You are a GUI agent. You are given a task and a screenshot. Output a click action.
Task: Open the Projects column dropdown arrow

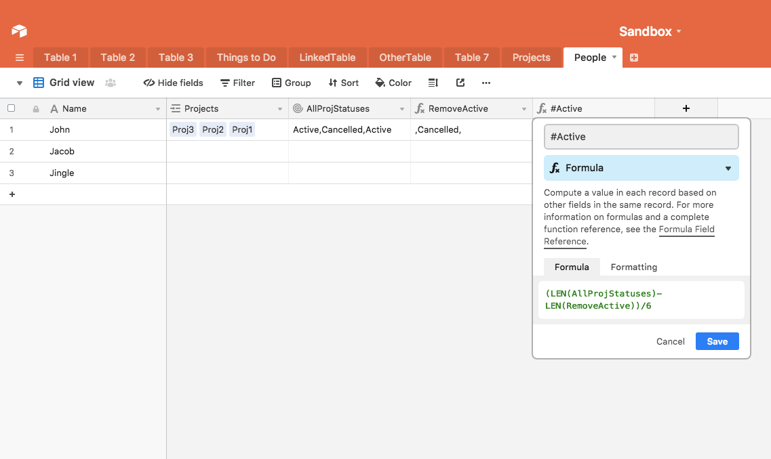[280, 109]
